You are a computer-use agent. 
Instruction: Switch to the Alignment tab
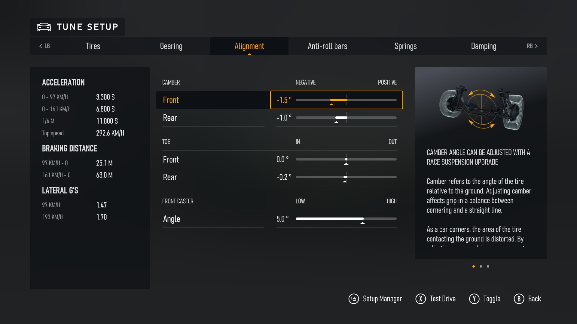coord(249,46)
